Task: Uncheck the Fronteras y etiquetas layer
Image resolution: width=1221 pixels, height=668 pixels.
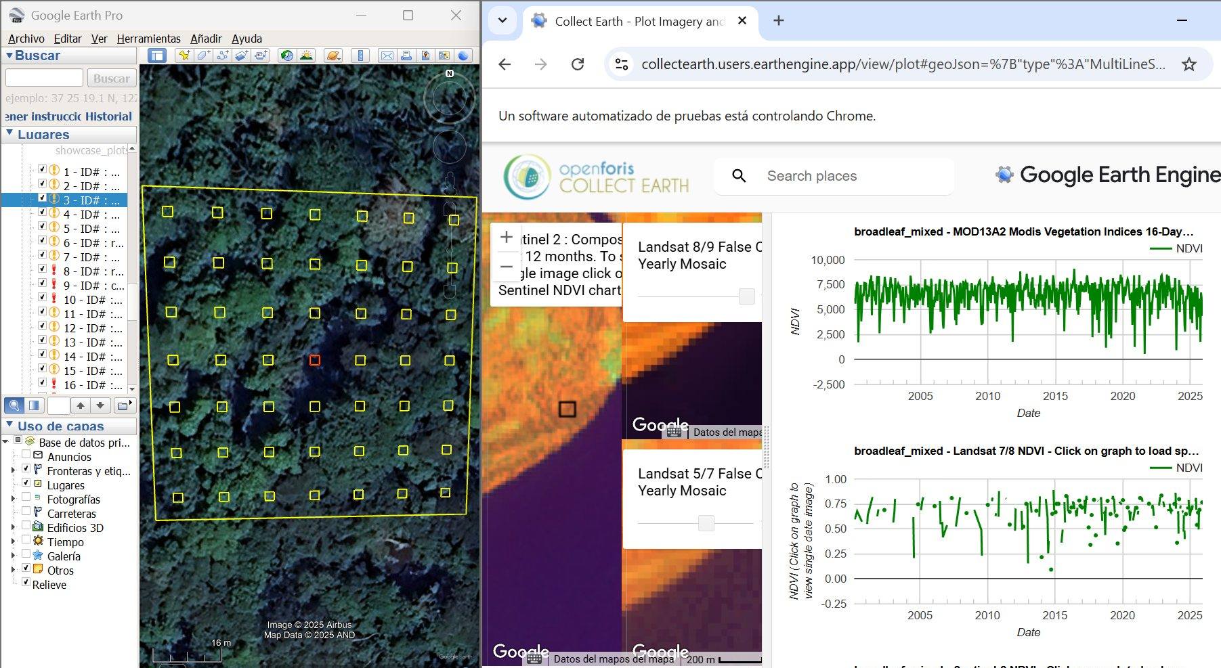Action: pos(26,469)
